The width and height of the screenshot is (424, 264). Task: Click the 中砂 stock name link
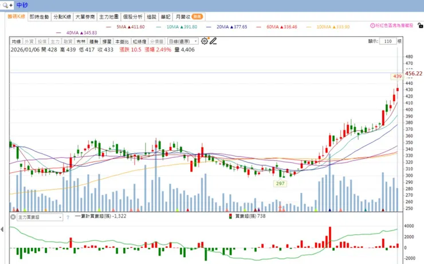click(22, 5)
